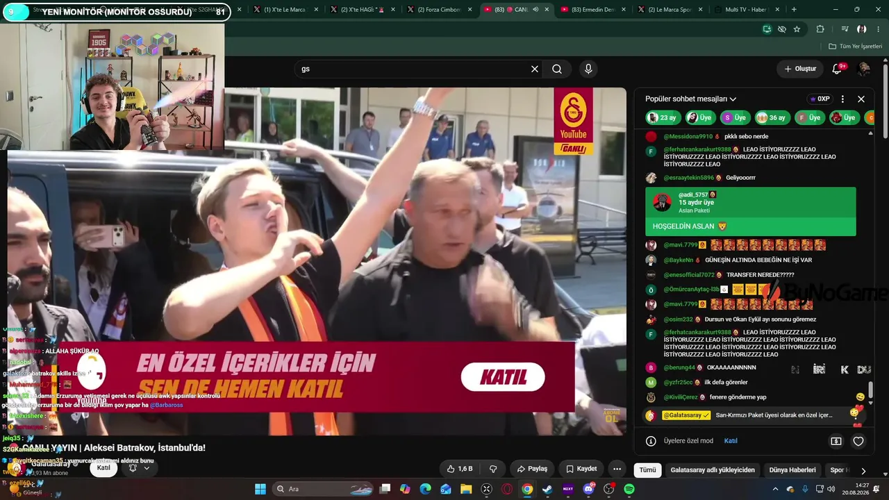Screen dimensions: 889x500
Task: Start voice search with the microphone
Action: [588, 69]
